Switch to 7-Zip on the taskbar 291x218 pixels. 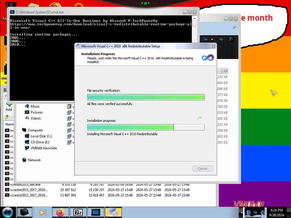tap(78, 212)
